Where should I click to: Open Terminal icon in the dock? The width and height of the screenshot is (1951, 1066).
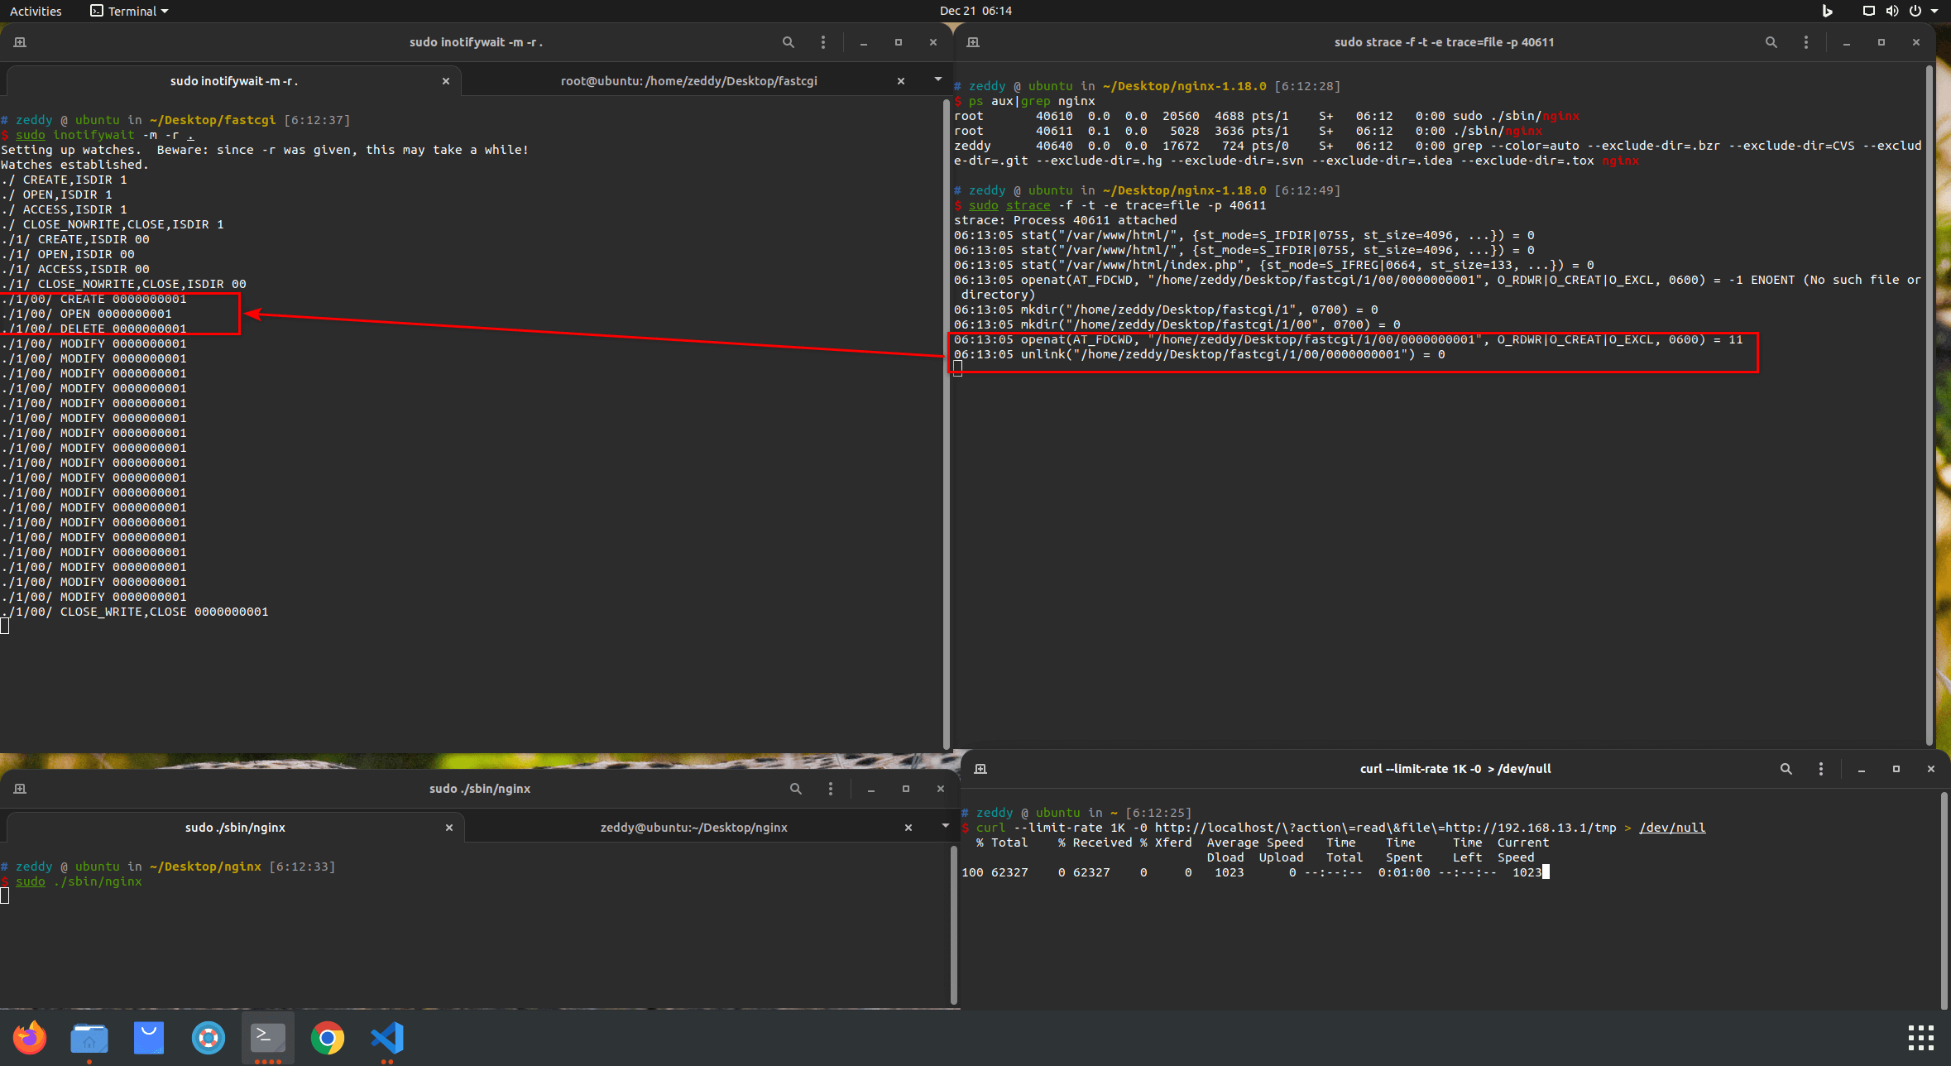tap(268, 1037)
